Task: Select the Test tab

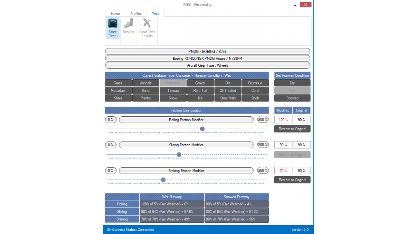Action: 156,14
